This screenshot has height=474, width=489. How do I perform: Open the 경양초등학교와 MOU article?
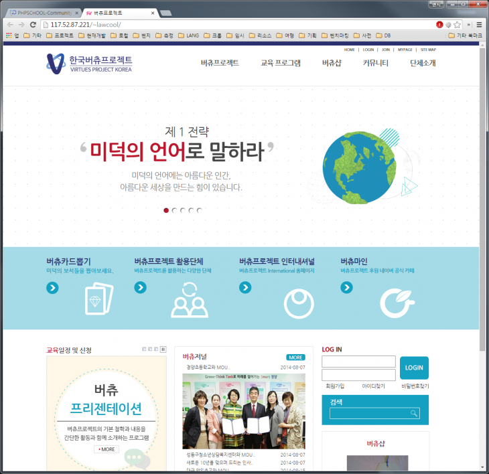click(x=208, y=368)
